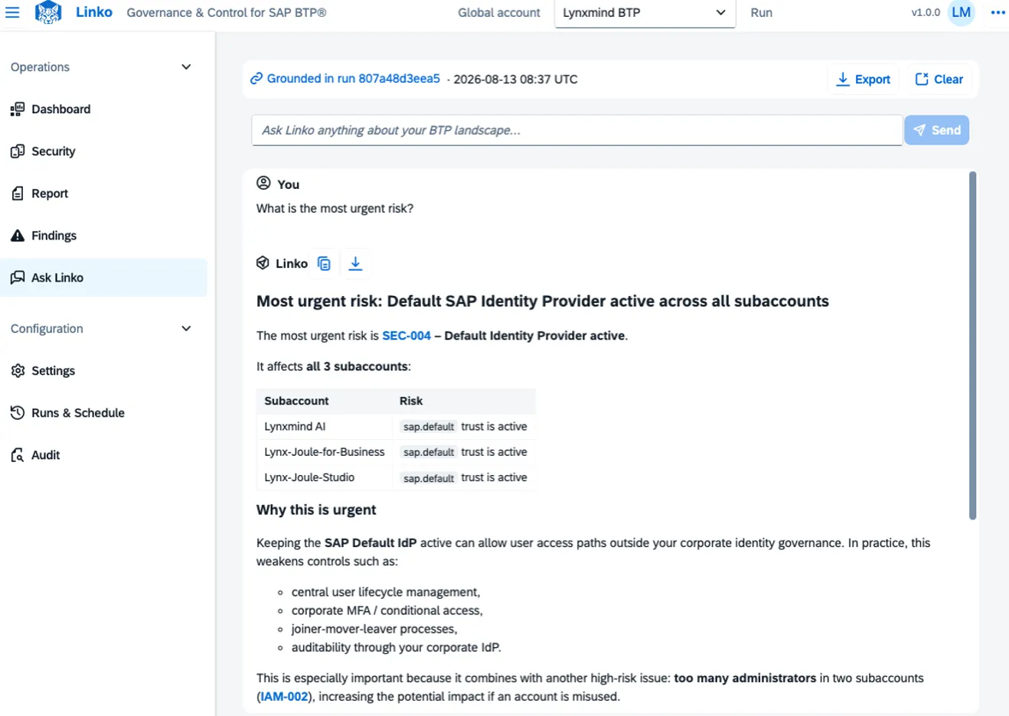Open Runs & Schedule
The image size is (1009, 716).
click(x=103, y=413)
